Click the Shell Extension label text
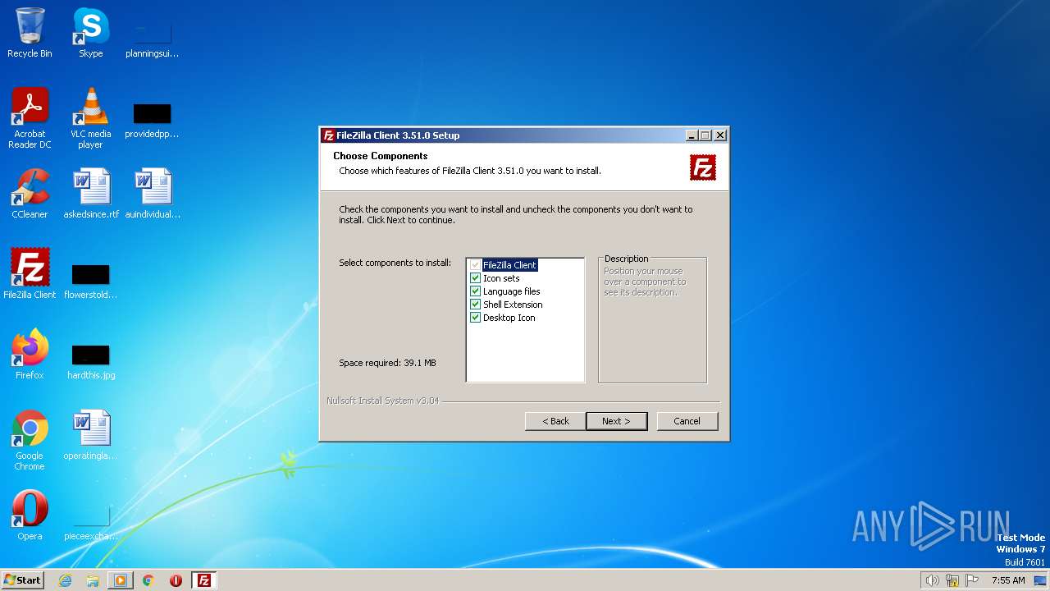 pyautogui.click(x=513, y=305)
